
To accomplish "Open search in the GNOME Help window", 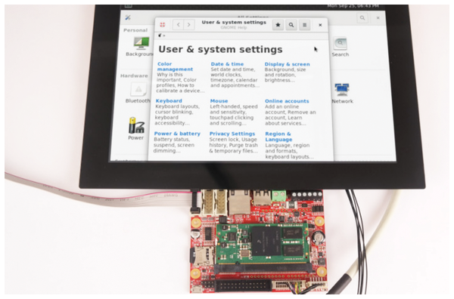I will click(x=291, y=25).
